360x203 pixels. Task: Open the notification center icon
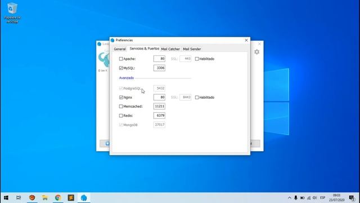(352, 198)
